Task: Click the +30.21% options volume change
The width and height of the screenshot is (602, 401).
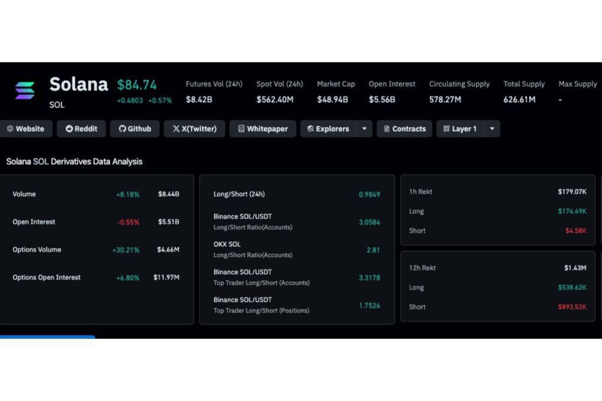Action: click(126, 250)
